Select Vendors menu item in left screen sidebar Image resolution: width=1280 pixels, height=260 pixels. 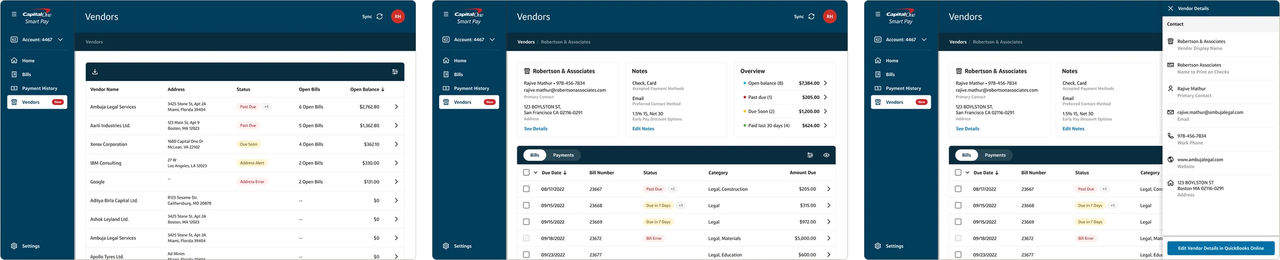pos(37,102)
